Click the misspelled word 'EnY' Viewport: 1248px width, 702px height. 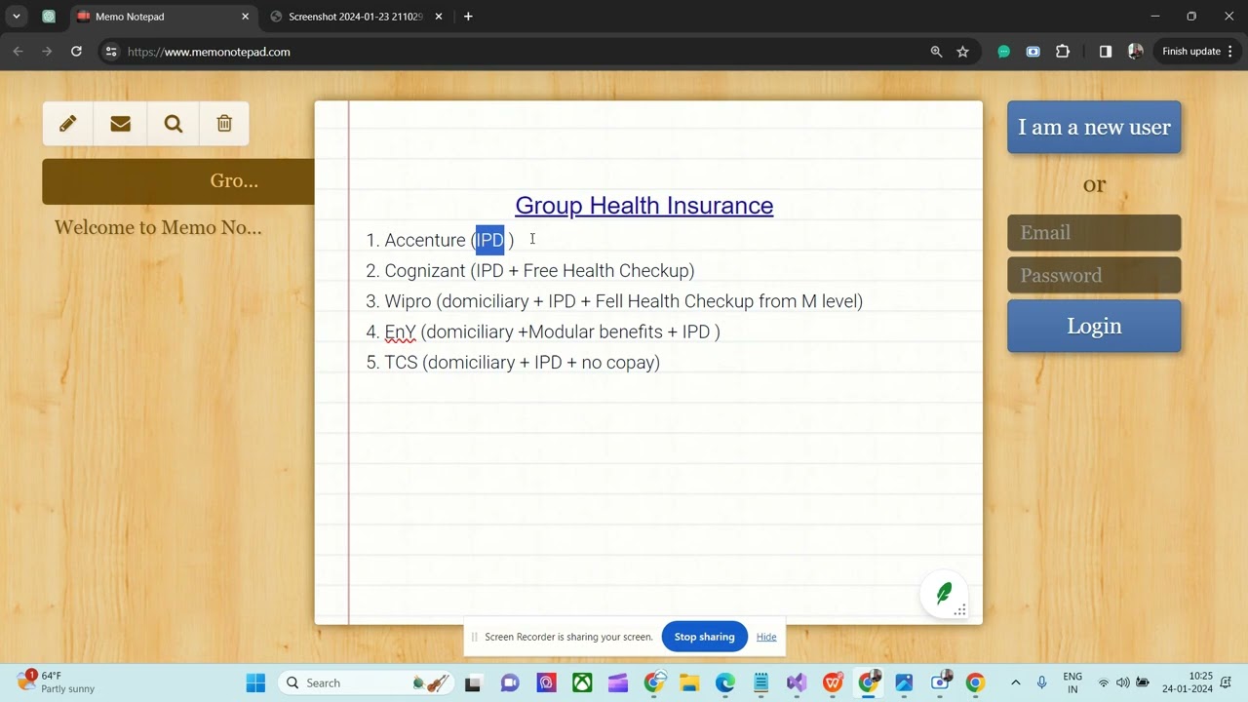(400, 332)
